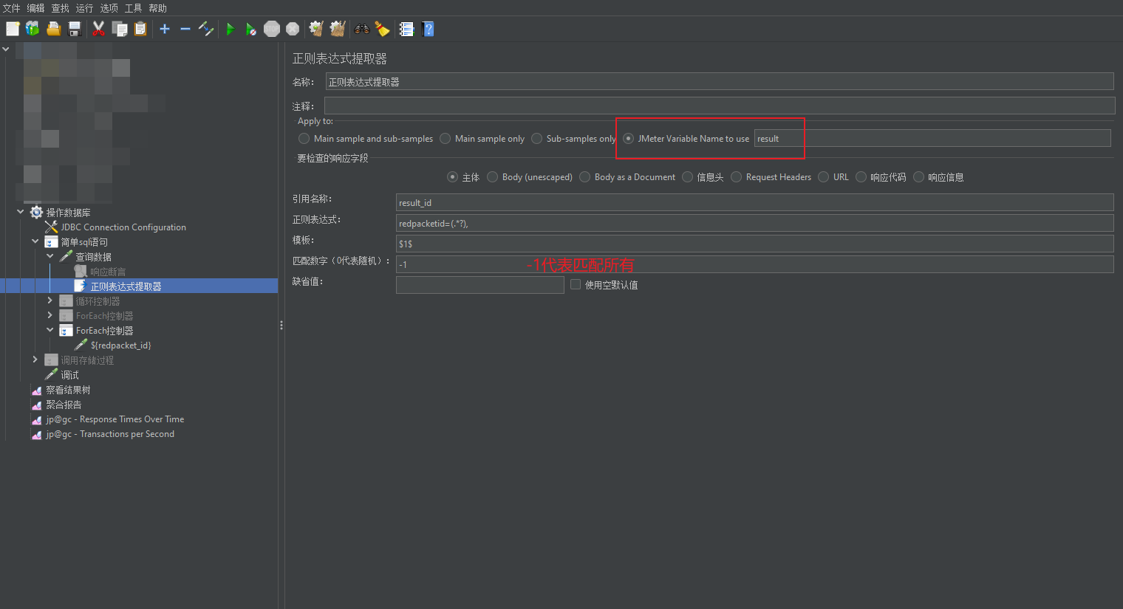
Task: Open the 工具 menu
Action: click(133, 8)
